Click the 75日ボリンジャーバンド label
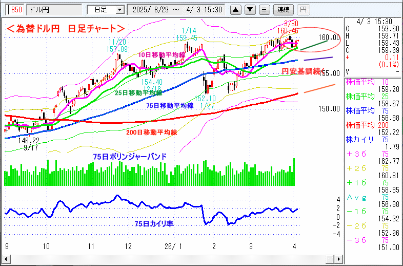Screen dimensions: 403x266 point(130,156)
